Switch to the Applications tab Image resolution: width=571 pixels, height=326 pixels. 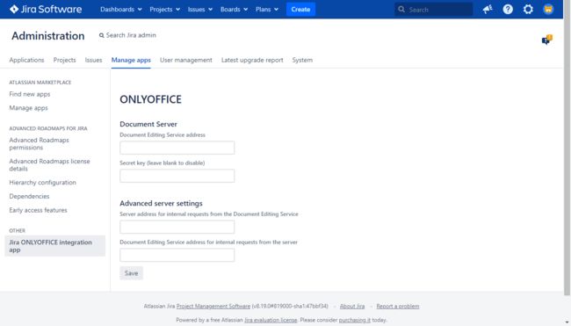[26, 60]
